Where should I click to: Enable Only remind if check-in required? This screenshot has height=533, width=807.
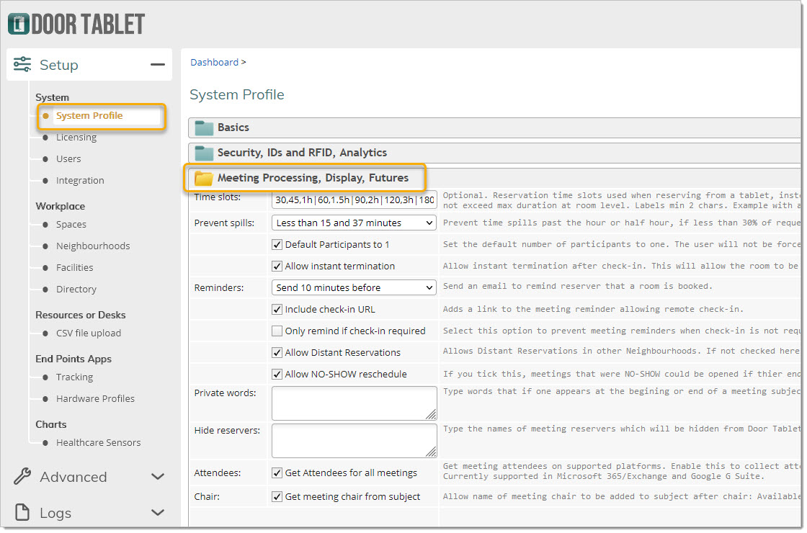coord(277,331)
